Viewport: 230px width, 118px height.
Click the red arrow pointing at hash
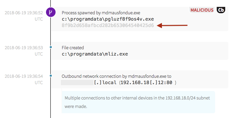click(172, 26)
